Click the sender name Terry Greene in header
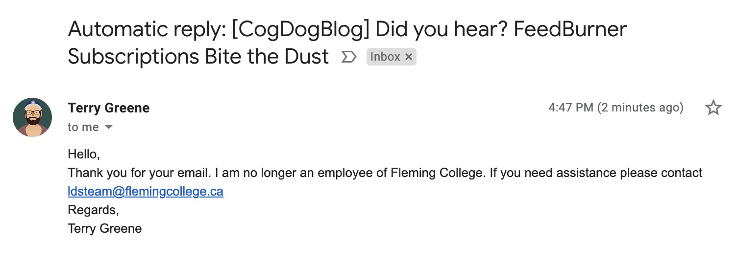 (109, 108)
